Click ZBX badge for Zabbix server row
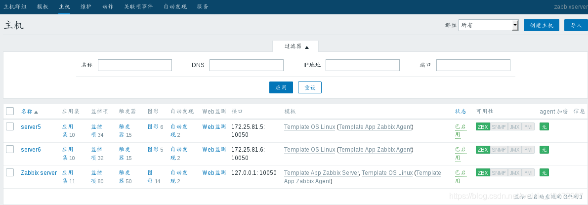 [x=483, y=173]
